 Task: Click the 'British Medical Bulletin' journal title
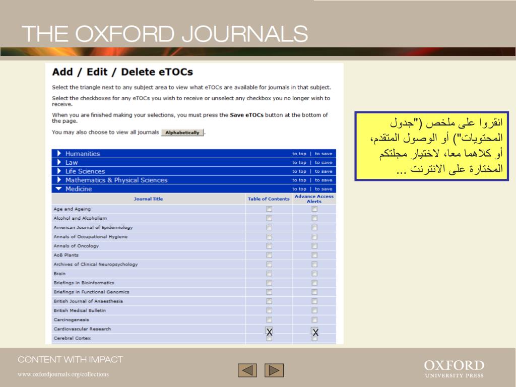[x=80, y=310]
